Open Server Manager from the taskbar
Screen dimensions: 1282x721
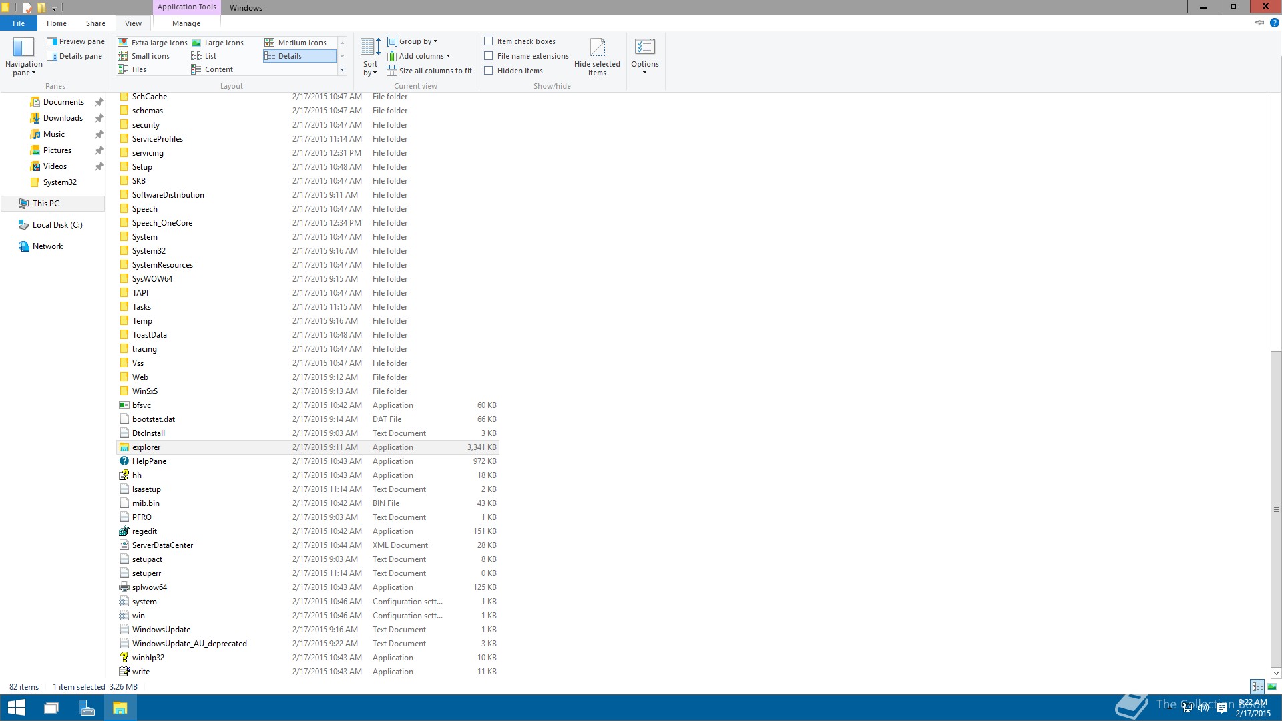(x=86, y=708)
